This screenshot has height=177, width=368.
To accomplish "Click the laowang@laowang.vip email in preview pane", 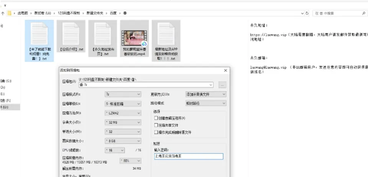I will [x=268, y=67].
